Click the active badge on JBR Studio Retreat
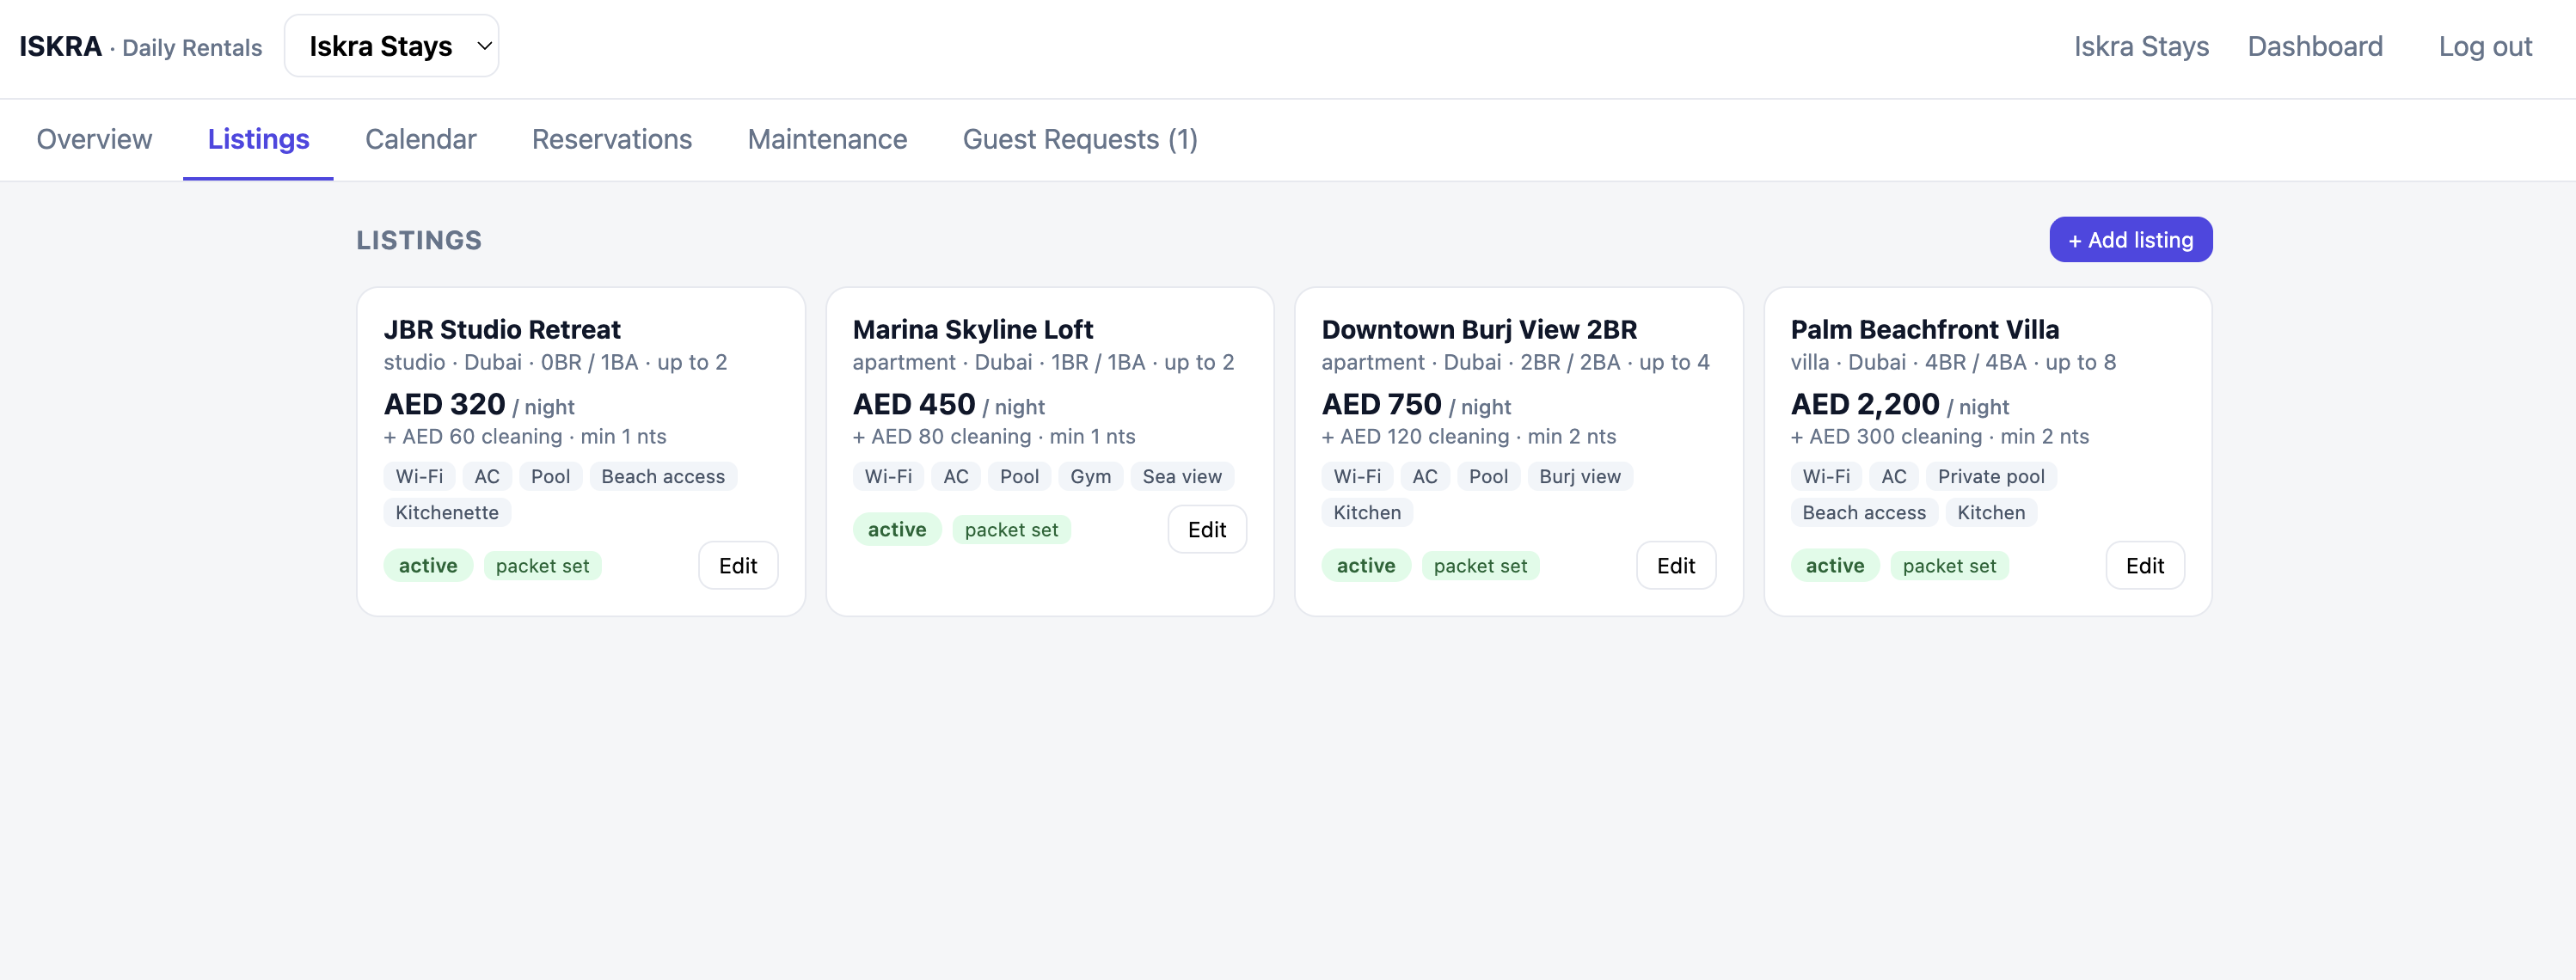This screenshot has width=2576, height=980. [x=428, y=565]
